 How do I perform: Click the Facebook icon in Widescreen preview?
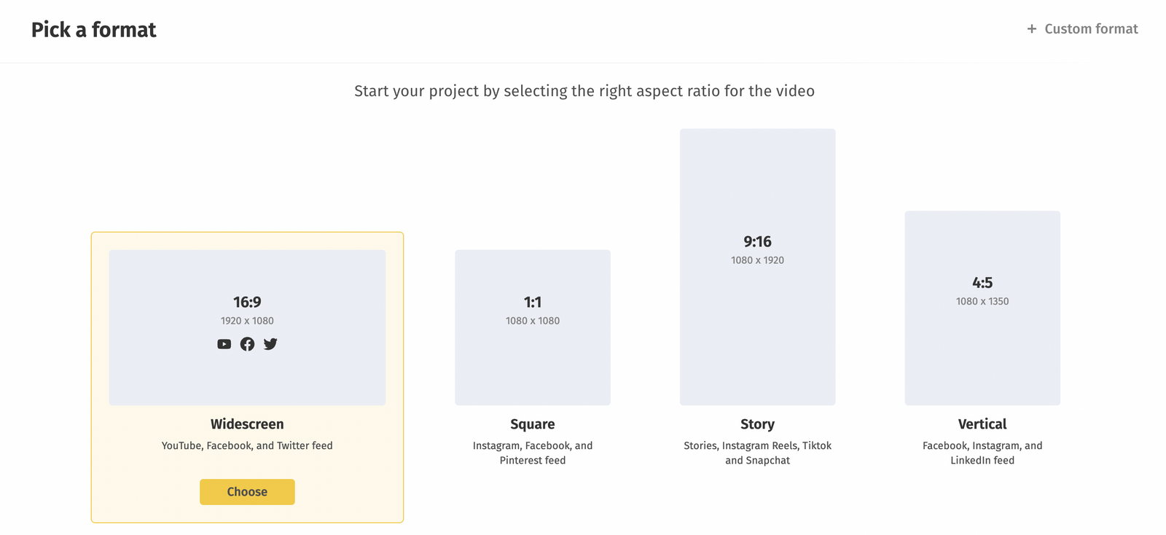coord(248,344)
